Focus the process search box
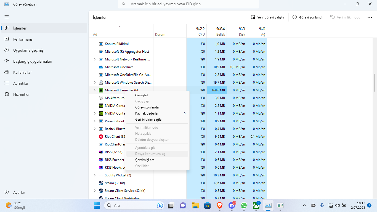 [x=189, y=4]
